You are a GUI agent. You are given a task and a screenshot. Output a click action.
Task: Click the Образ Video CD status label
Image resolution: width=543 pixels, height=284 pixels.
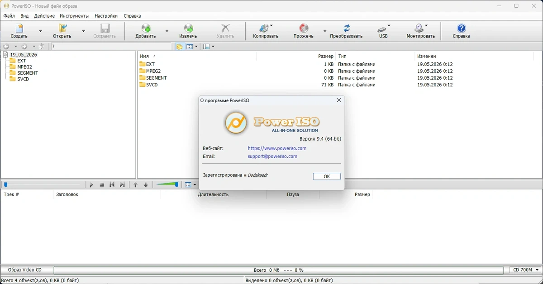25,270
